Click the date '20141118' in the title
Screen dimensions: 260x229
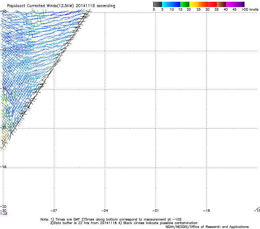pos(85,6)
